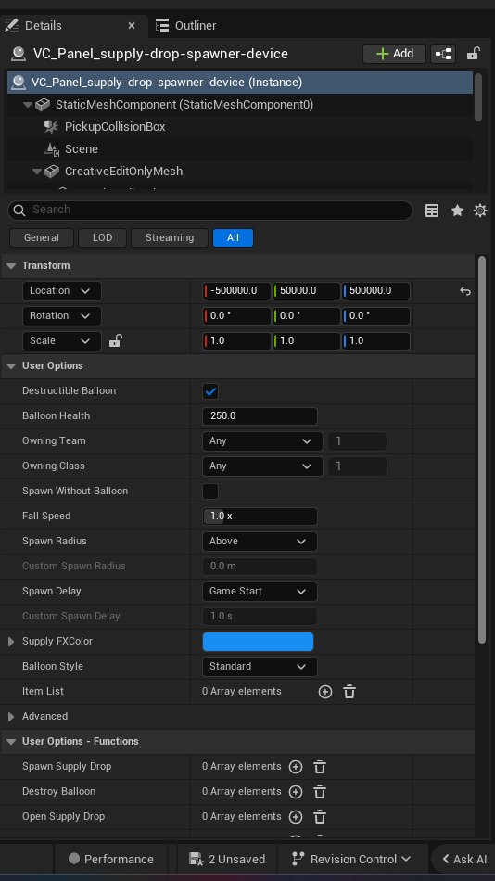Collapse the StaticMeshComponent tree node
Viewport: 495px width, 881px height.
pyautogui.click(x=28, y=105)
